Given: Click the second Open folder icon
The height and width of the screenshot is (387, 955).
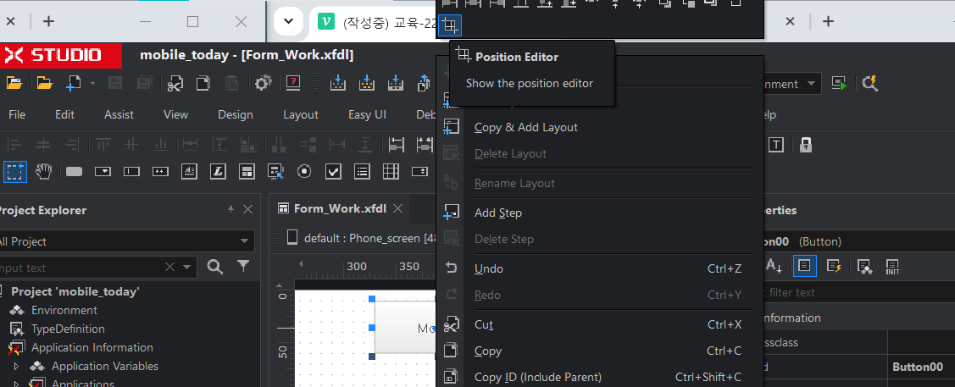Looking at the screenshot, I should coord(44,83).
